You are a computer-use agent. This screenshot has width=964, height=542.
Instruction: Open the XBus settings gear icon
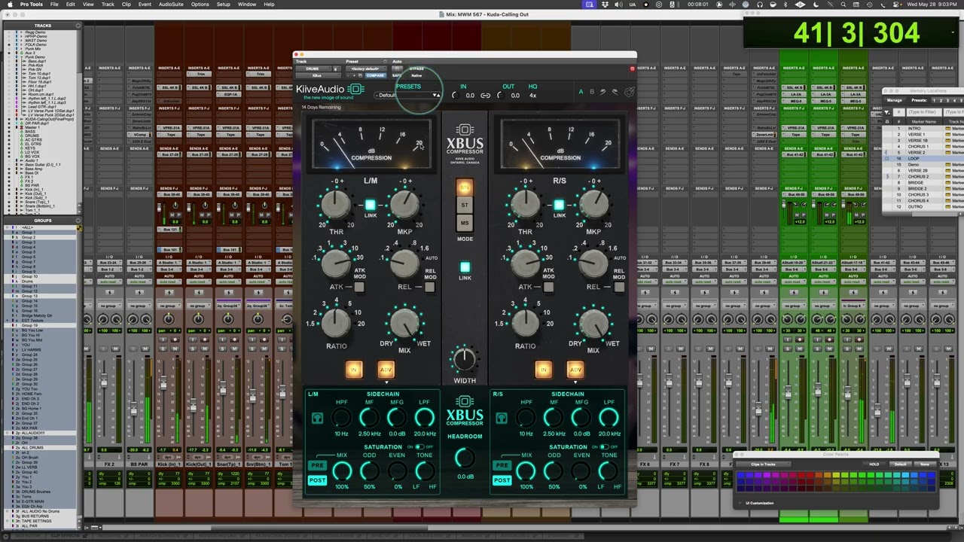tap(629, 93)
